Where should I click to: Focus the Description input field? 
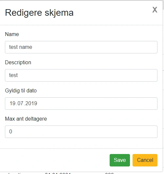[81, 75]
